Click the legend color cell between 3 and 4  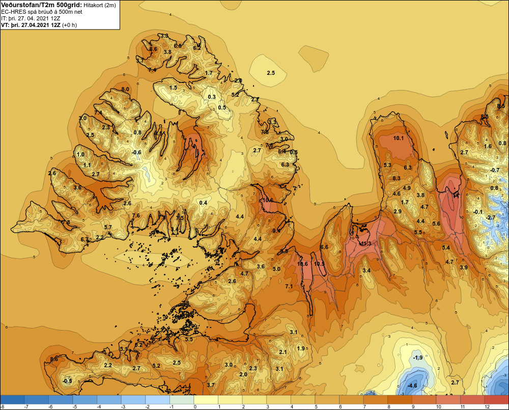(278, 399)
